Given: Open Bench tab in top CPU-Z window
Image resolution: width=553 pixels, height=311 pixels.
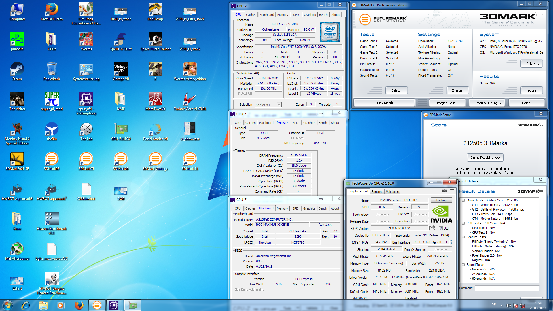Looking at the screenshot, I should [323, 15].
